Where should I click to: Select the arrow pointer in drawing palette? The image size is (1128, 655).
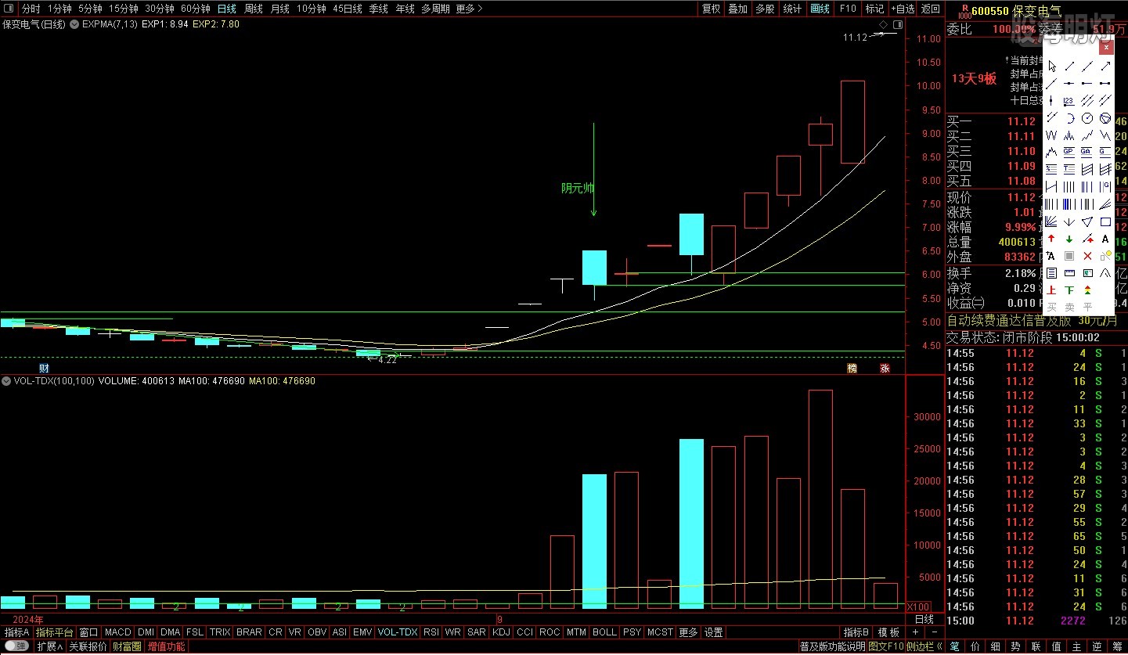pyautogui.click(x=1051, y=67)
